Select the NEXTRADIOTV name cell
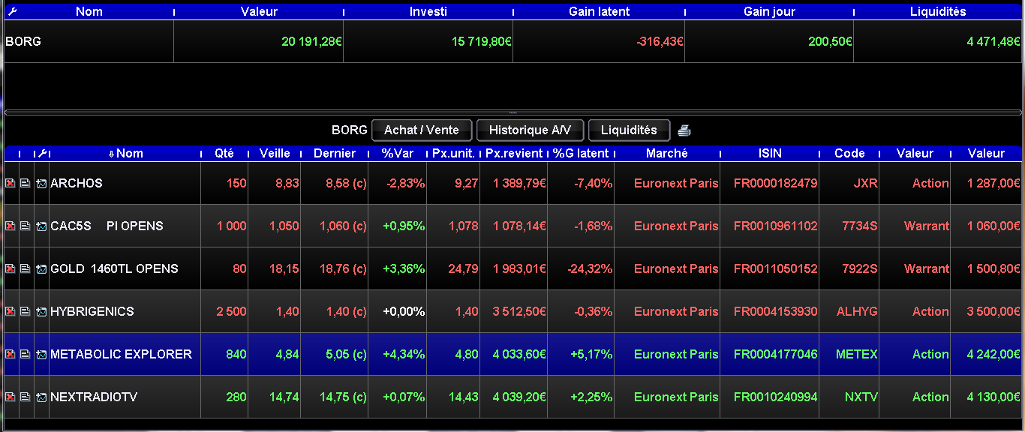 pos(125,397)
